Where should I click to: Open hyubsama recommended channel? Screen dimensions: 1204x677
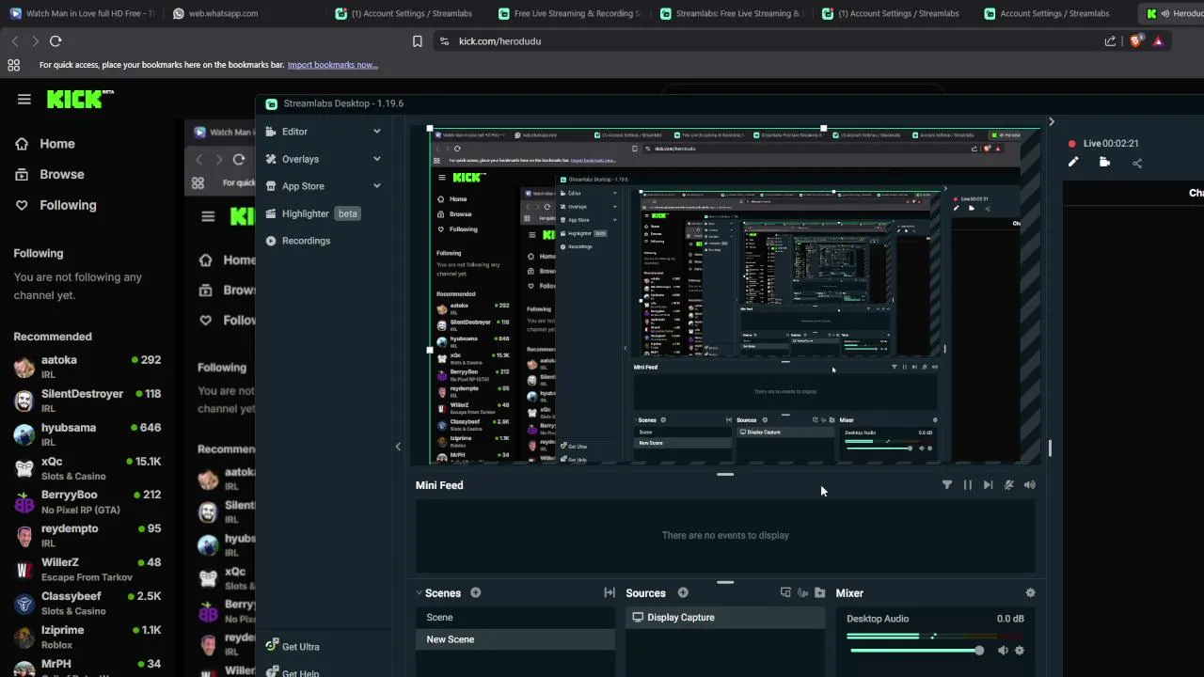point(87,434)
